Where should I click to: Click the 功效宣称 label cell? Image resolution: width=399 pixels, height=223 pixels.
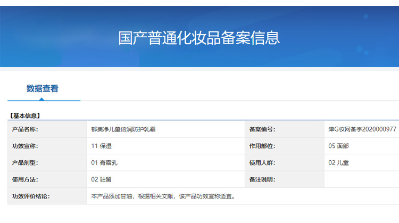pos(47,146)
